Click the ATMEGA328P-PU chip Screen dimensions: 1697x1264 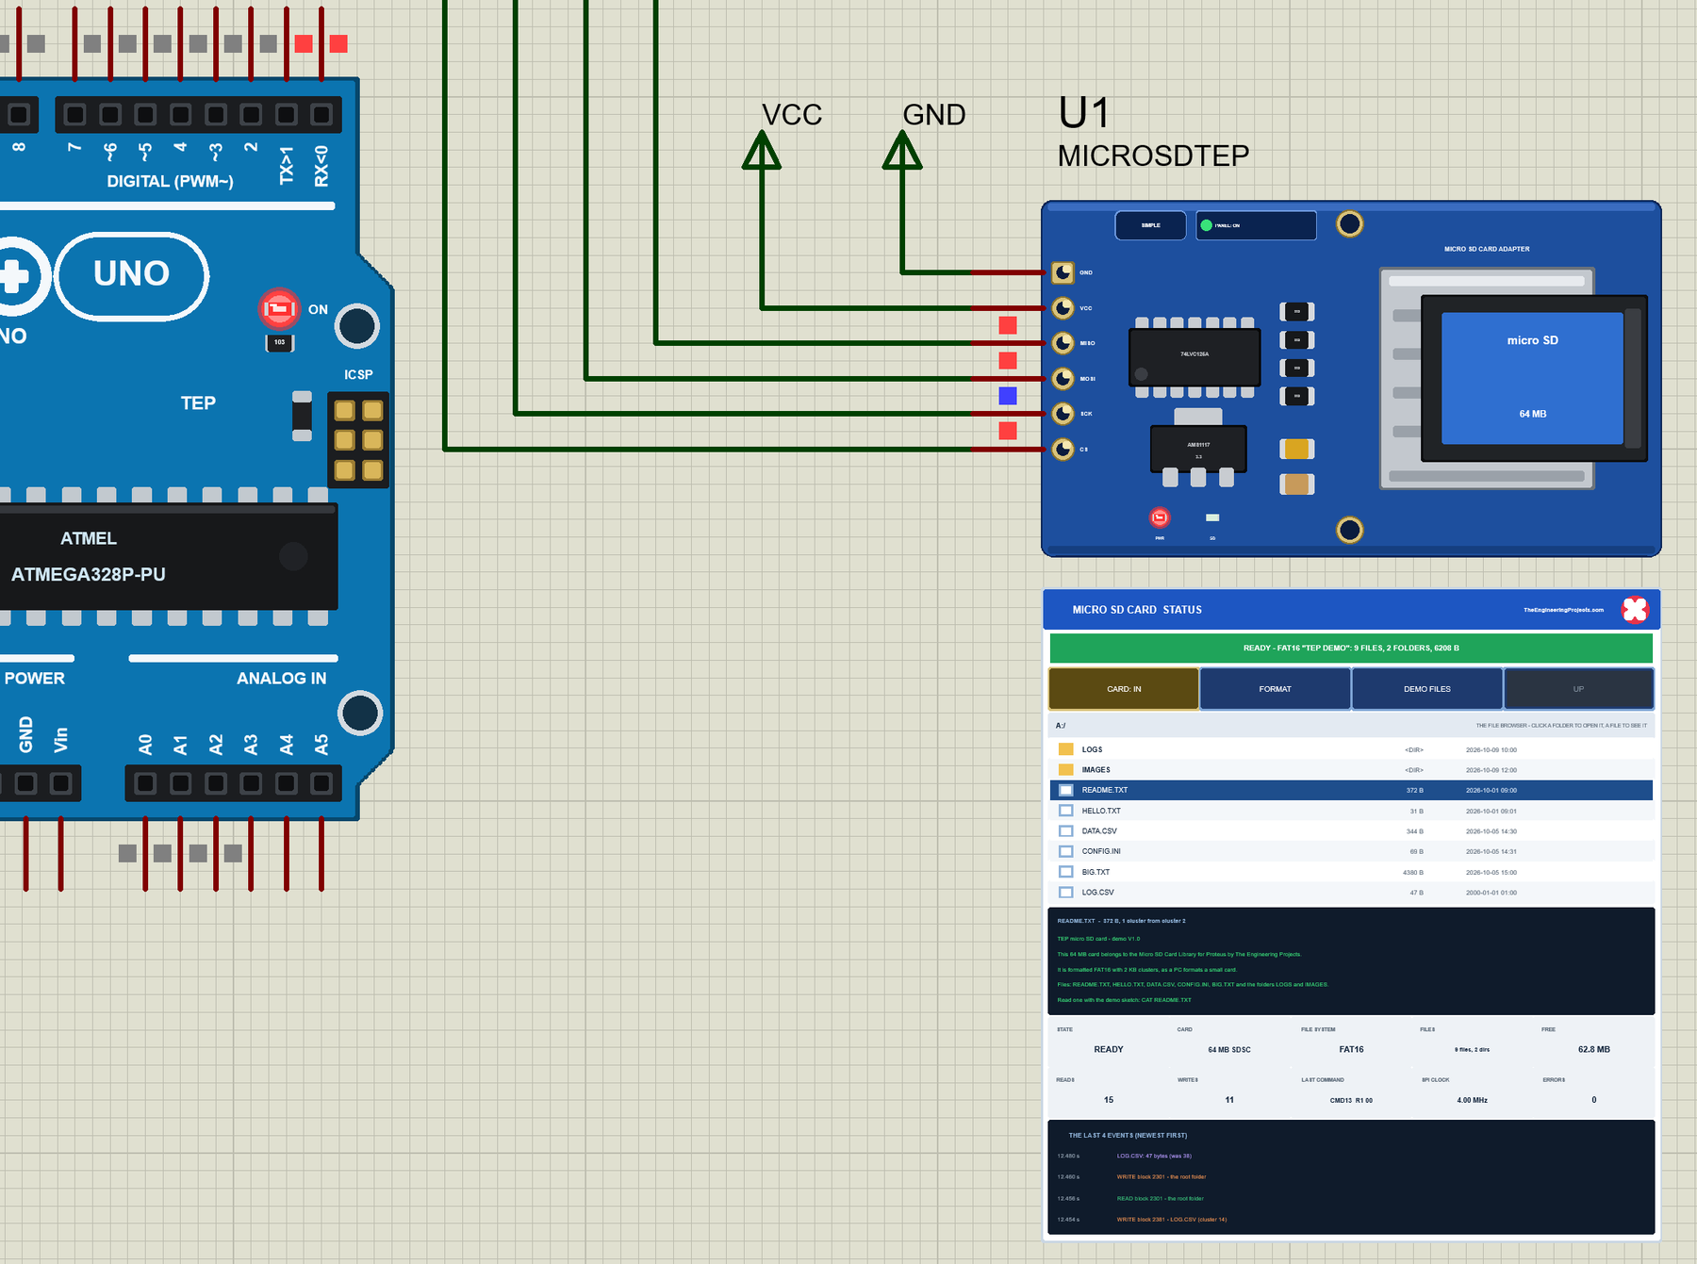click(168, 556)
